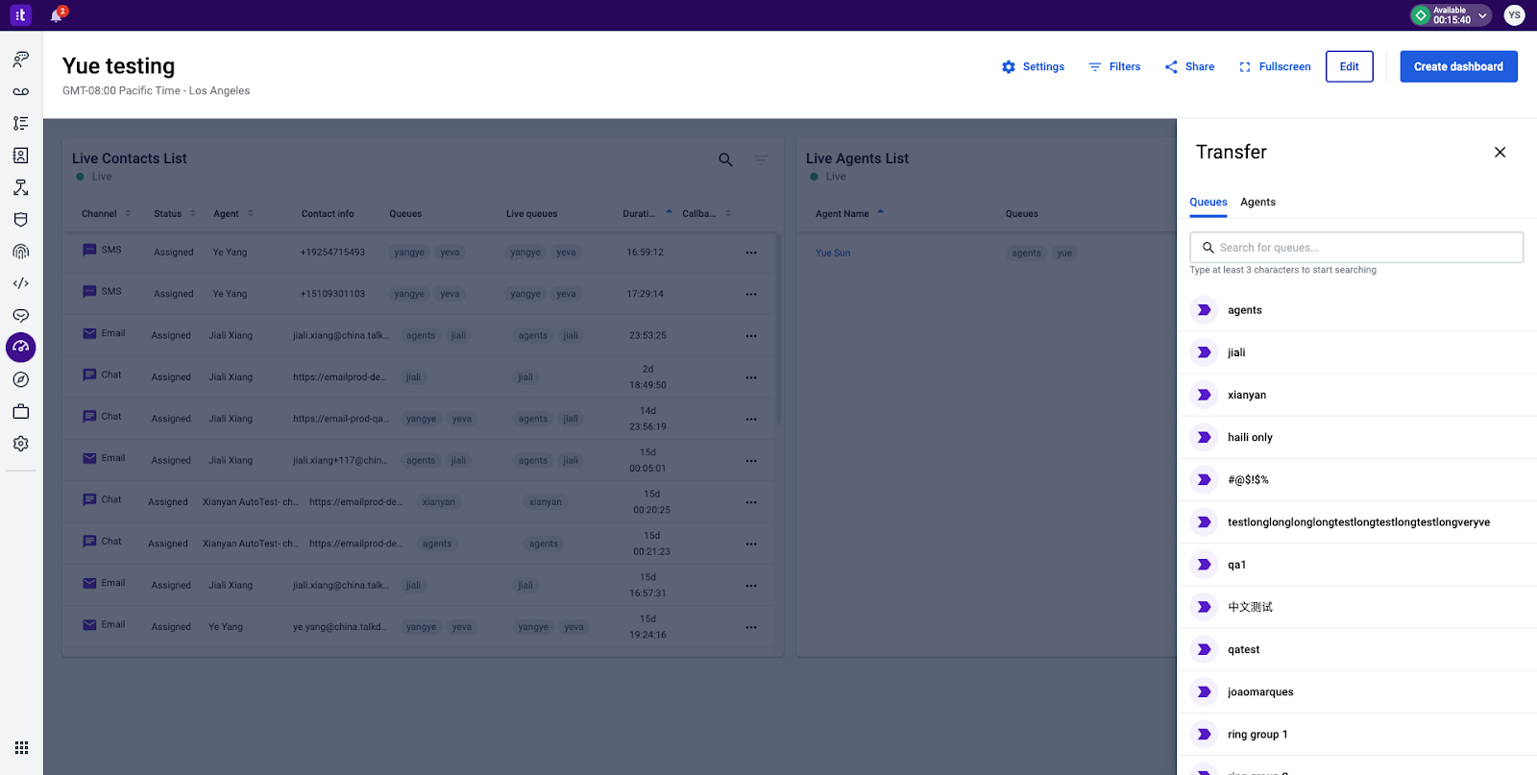1537x775 pixels.
Task: Open the apps grid launcher icon
Action: [21, 747]
